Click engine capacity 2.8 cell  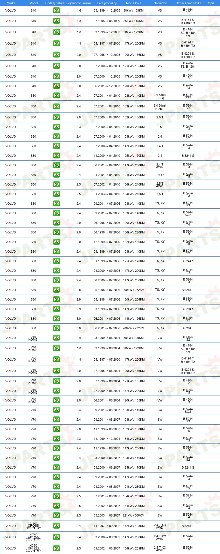tap(78, 290)
